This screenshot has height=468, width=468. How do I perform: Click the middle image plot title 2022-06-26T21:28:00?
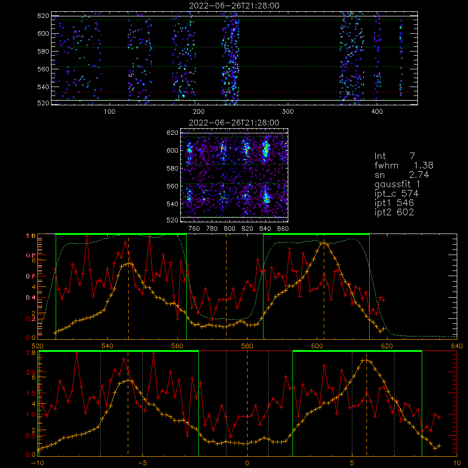click(x=234, y=123)
